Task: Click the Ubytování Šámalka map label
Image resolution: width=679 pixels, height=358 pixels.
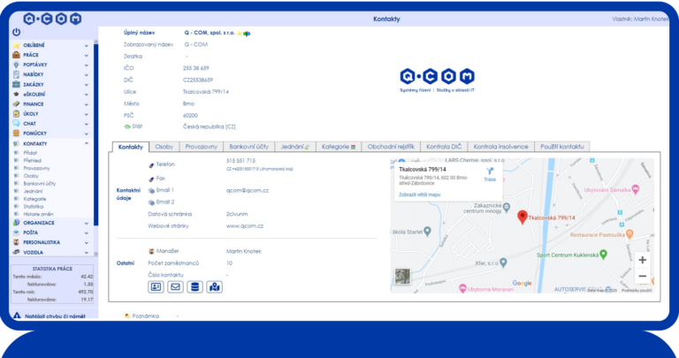Action: (x=608, y=190)
